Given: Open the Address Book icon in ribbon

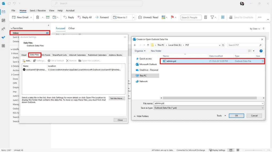Looking at the screenshot, I should (205, 17).
